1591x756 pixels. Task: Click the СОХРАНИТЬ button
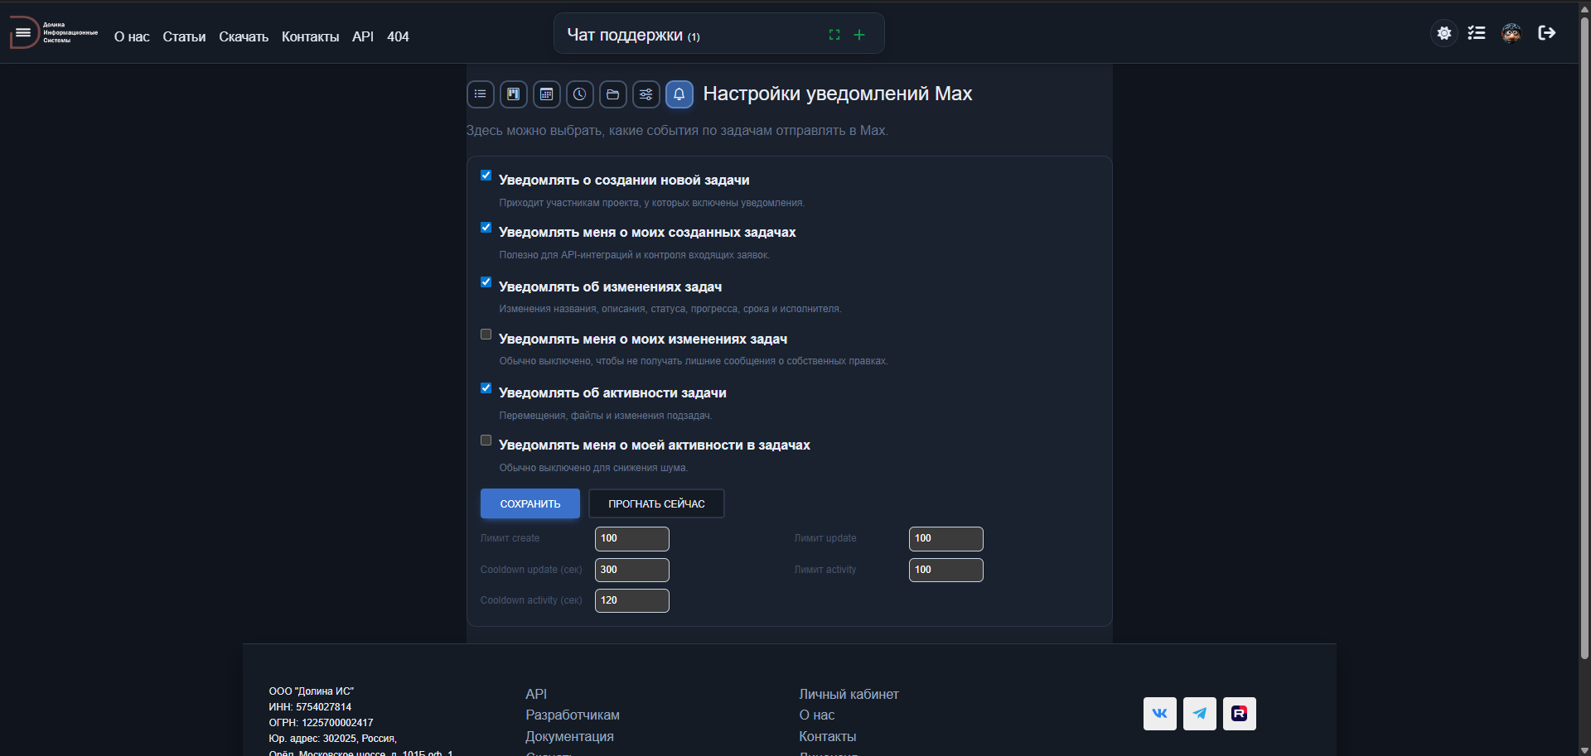click(x=530, y=503)
